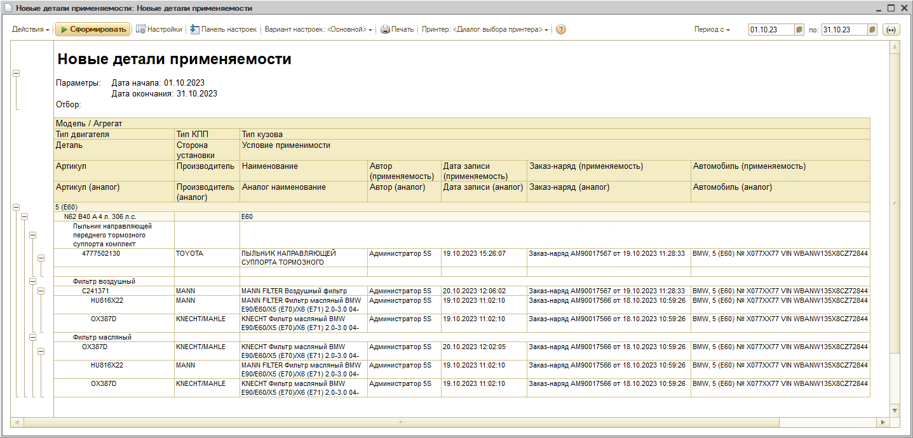Viewport: 913px width, 438px height.
Task: Click the Отбор: label
Action: (x=69, y=104)
